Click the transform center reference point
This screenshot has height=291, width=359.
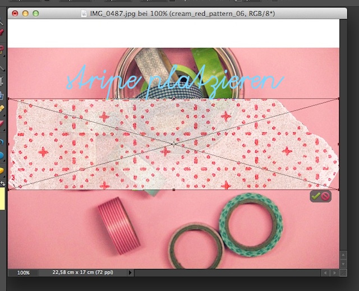pos(174,145)
